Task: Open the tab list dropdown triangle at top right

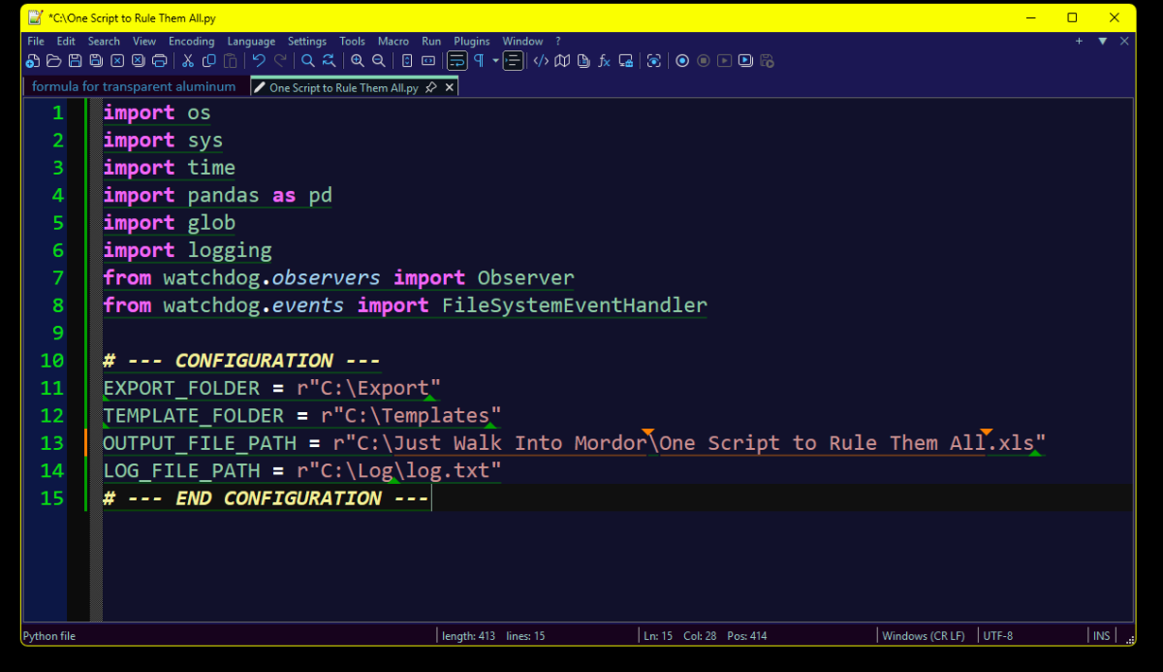Action: coord(1102,42)
